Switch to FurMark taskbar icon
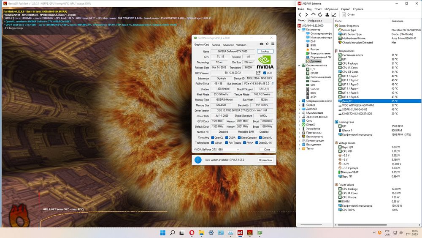 (250, 233)
